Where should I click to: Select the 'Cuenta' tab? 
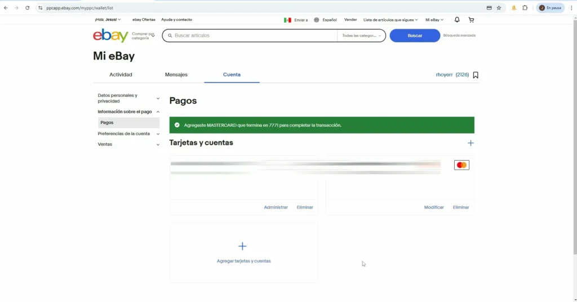click(232, 75)
